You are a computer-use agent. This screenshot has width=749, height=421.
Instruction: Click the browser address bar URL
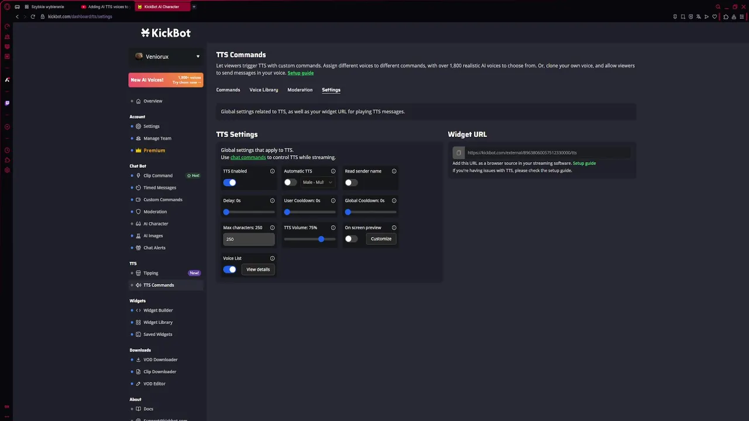click(80, 16)
